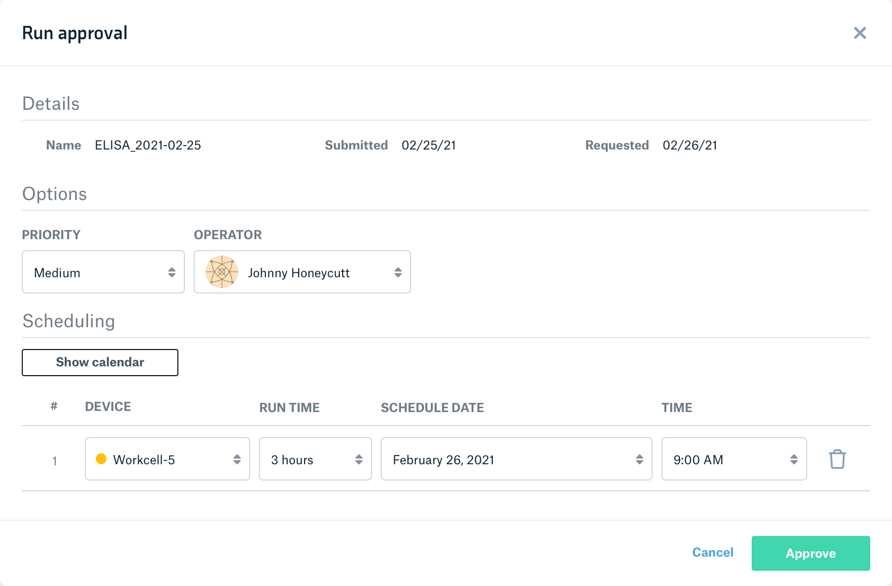Click Johnny Honeycutt's avatar image
The height and width of the screenshot is (586, 892).
222,272
